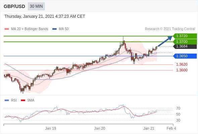Click the blue RSI legend swatch
This screenshot has width=198, height=134.
pos(7,100)
